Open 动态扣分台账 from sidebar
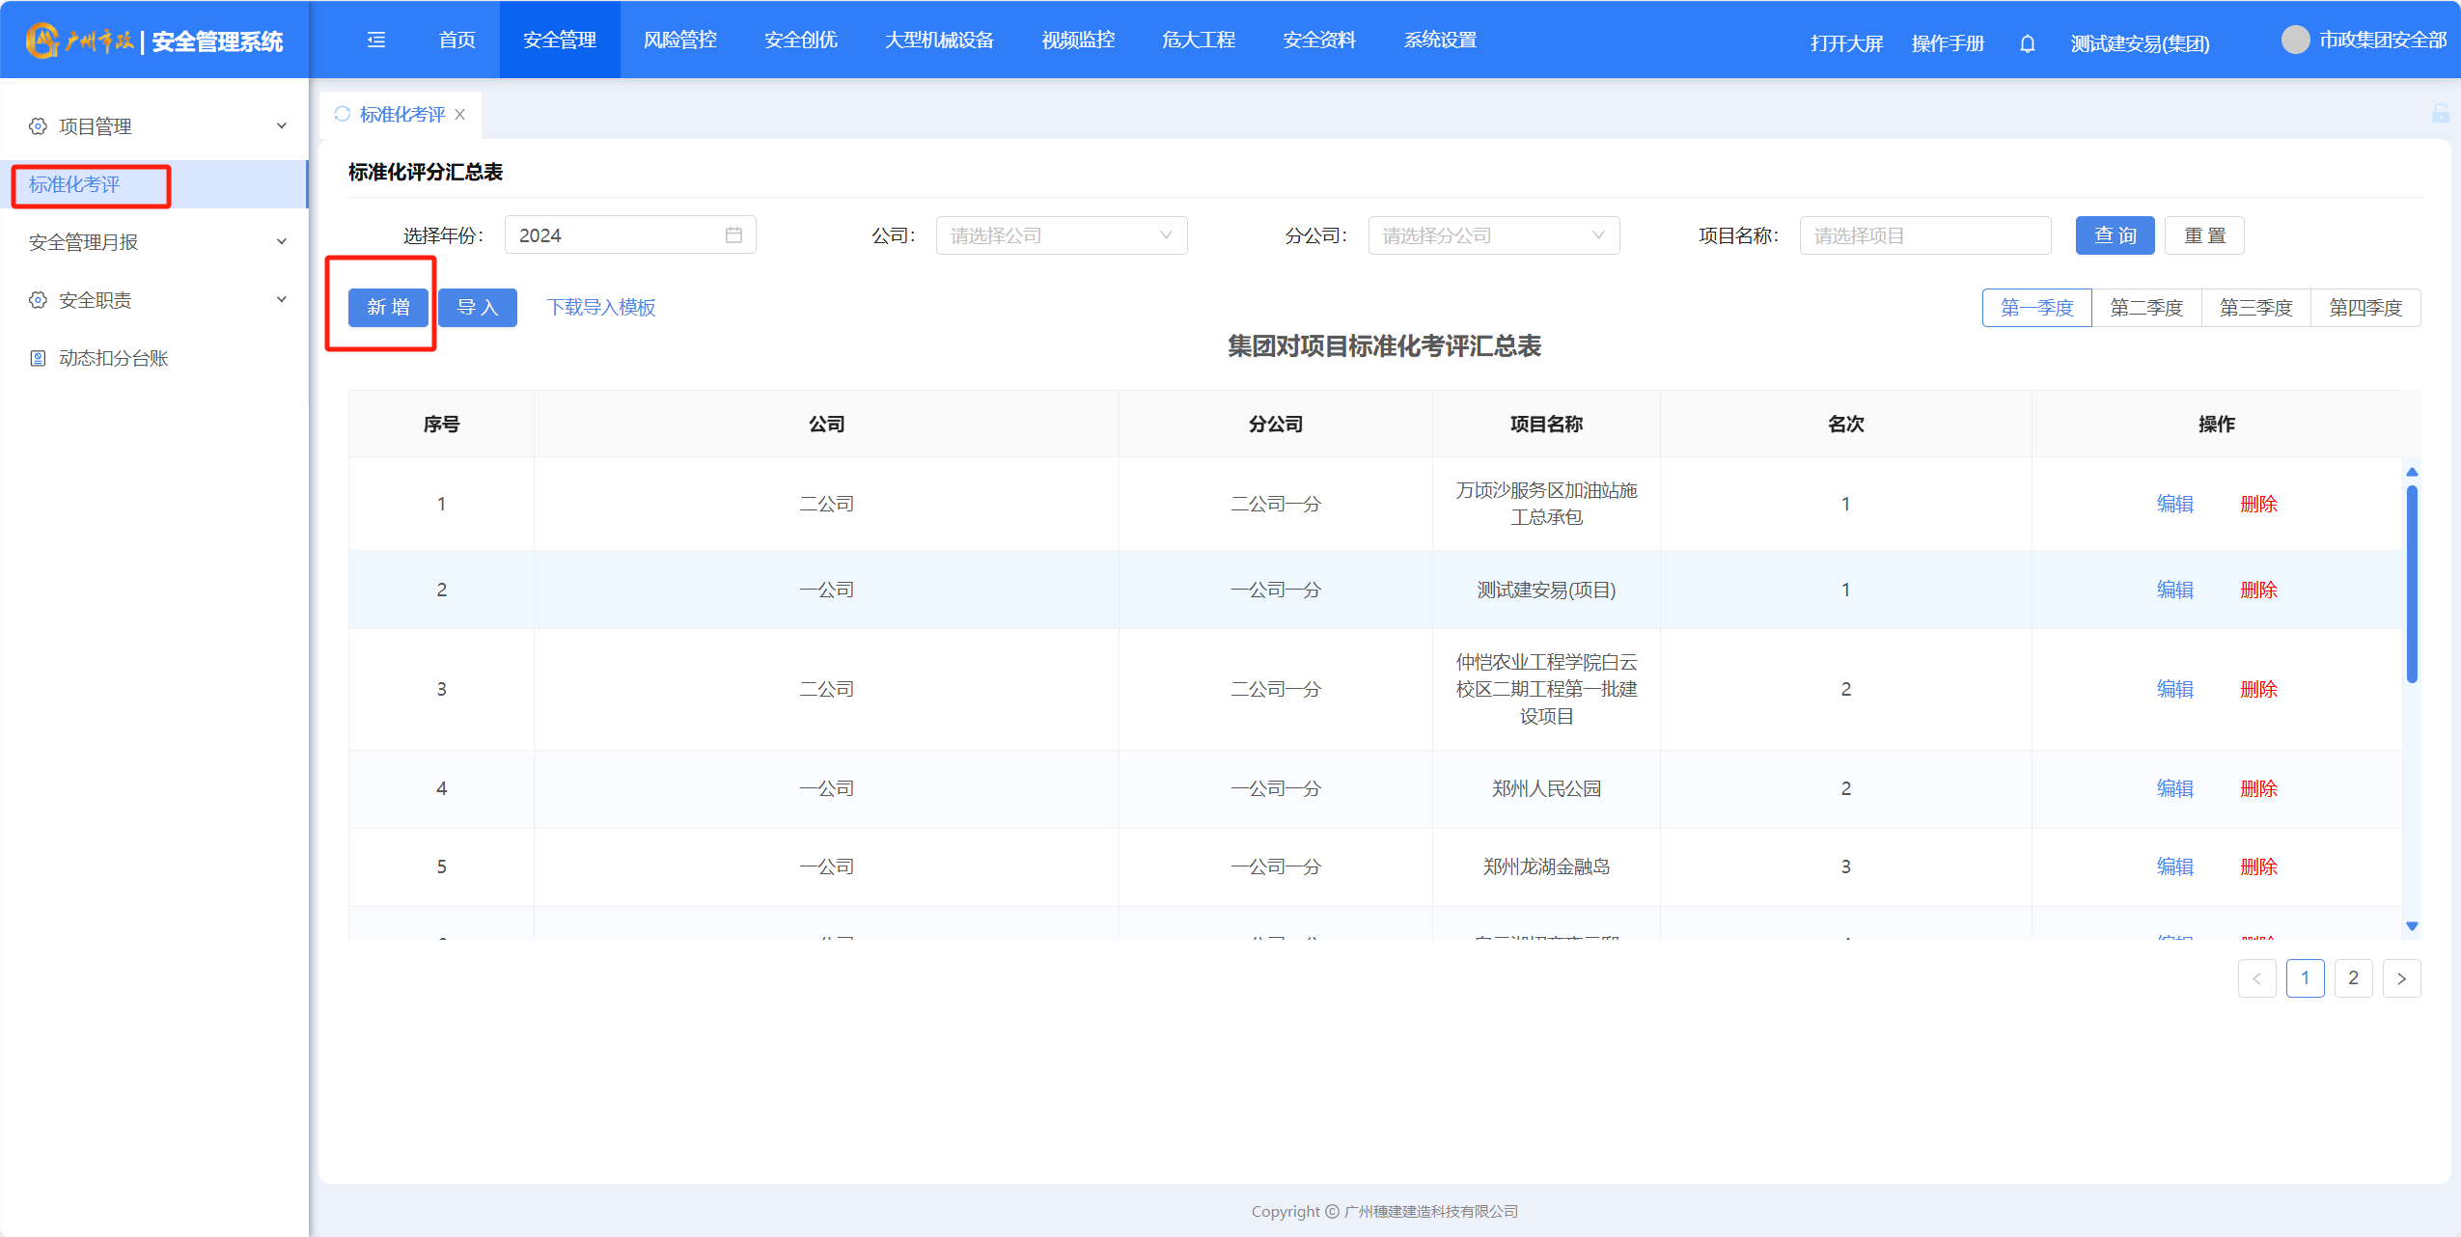 [x=113, y=358]
